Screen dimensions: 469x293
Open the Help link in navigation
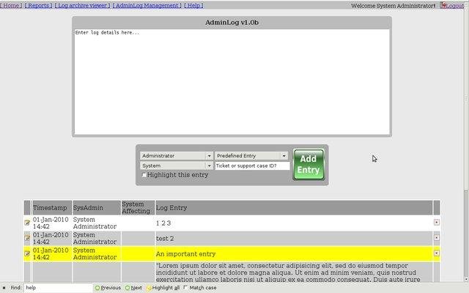pyautogui.click(x=193, y=5)
